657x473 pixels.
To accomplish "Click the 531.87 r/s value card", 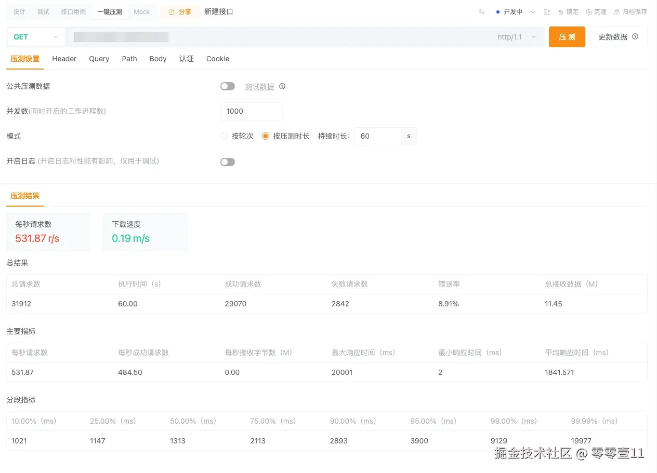I will coord(48,232).
